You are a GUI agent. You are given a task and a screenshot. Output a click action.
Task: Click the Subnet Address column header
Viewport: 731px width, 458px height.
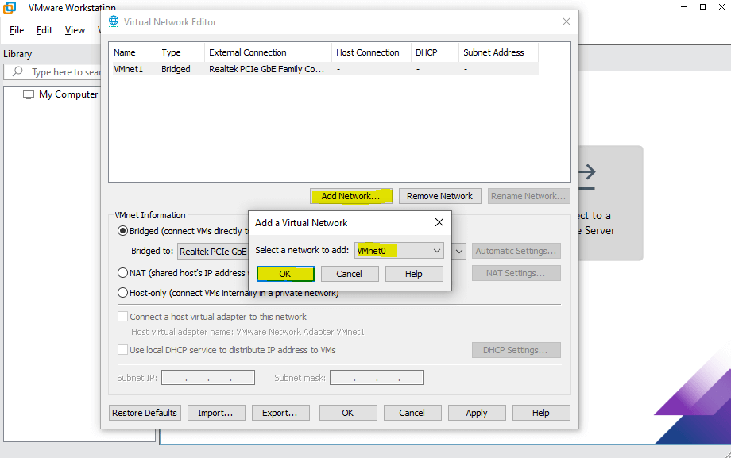click(499, 52)
